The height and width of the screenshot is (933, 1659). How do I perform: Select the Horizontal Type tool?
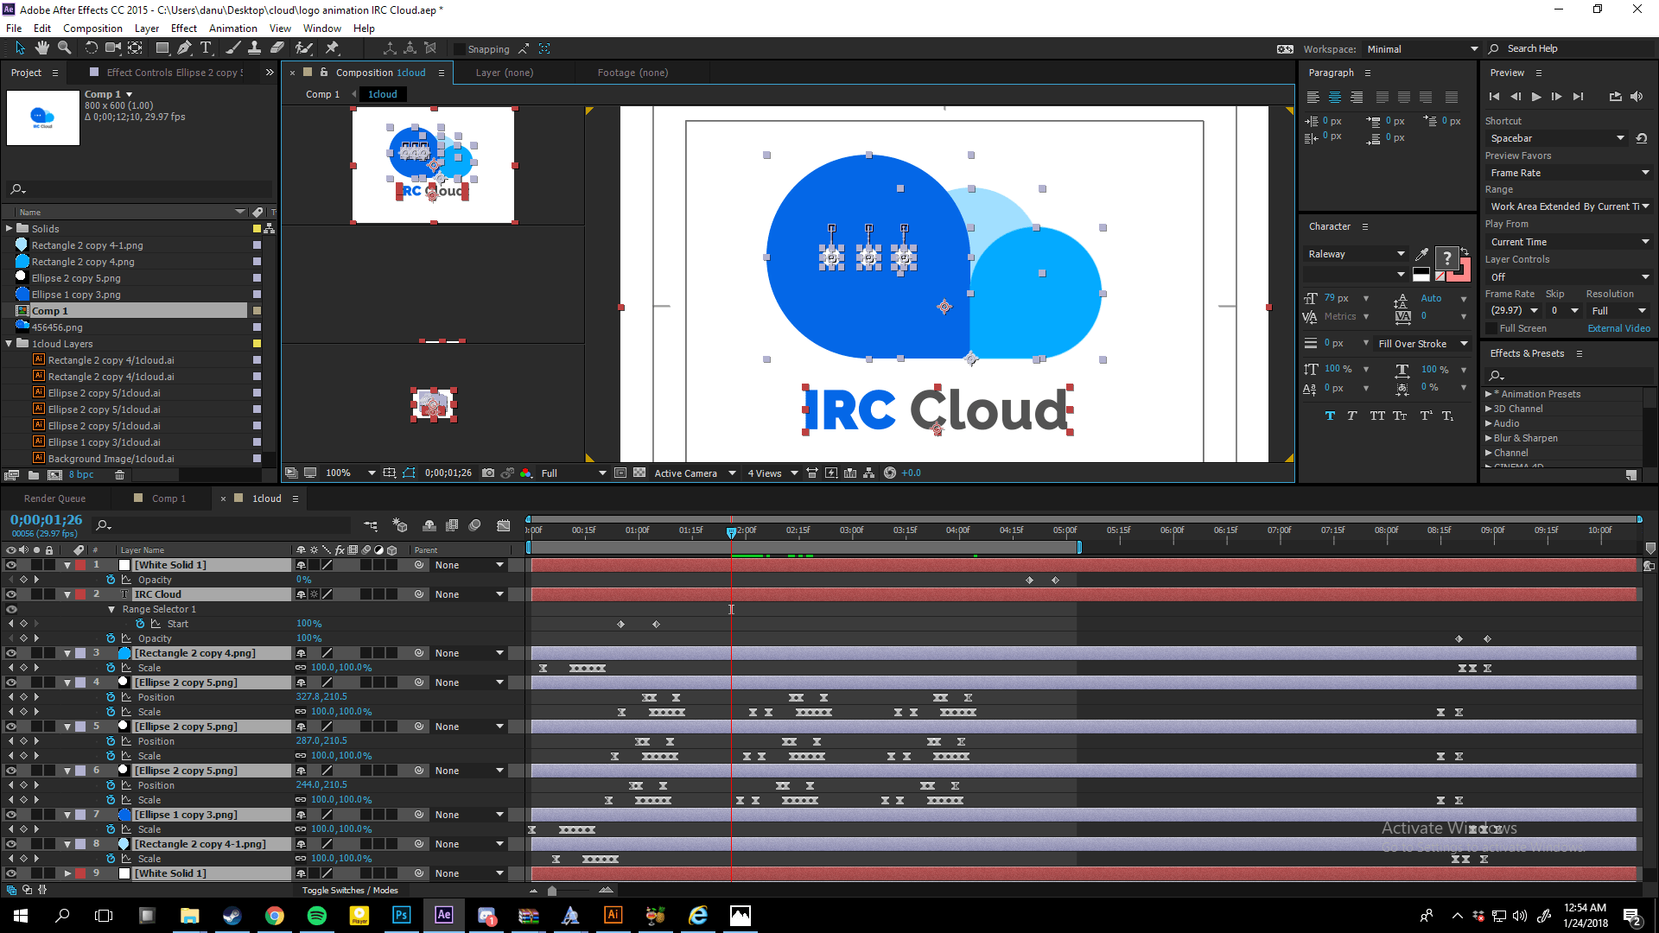(x=206, y=48)
